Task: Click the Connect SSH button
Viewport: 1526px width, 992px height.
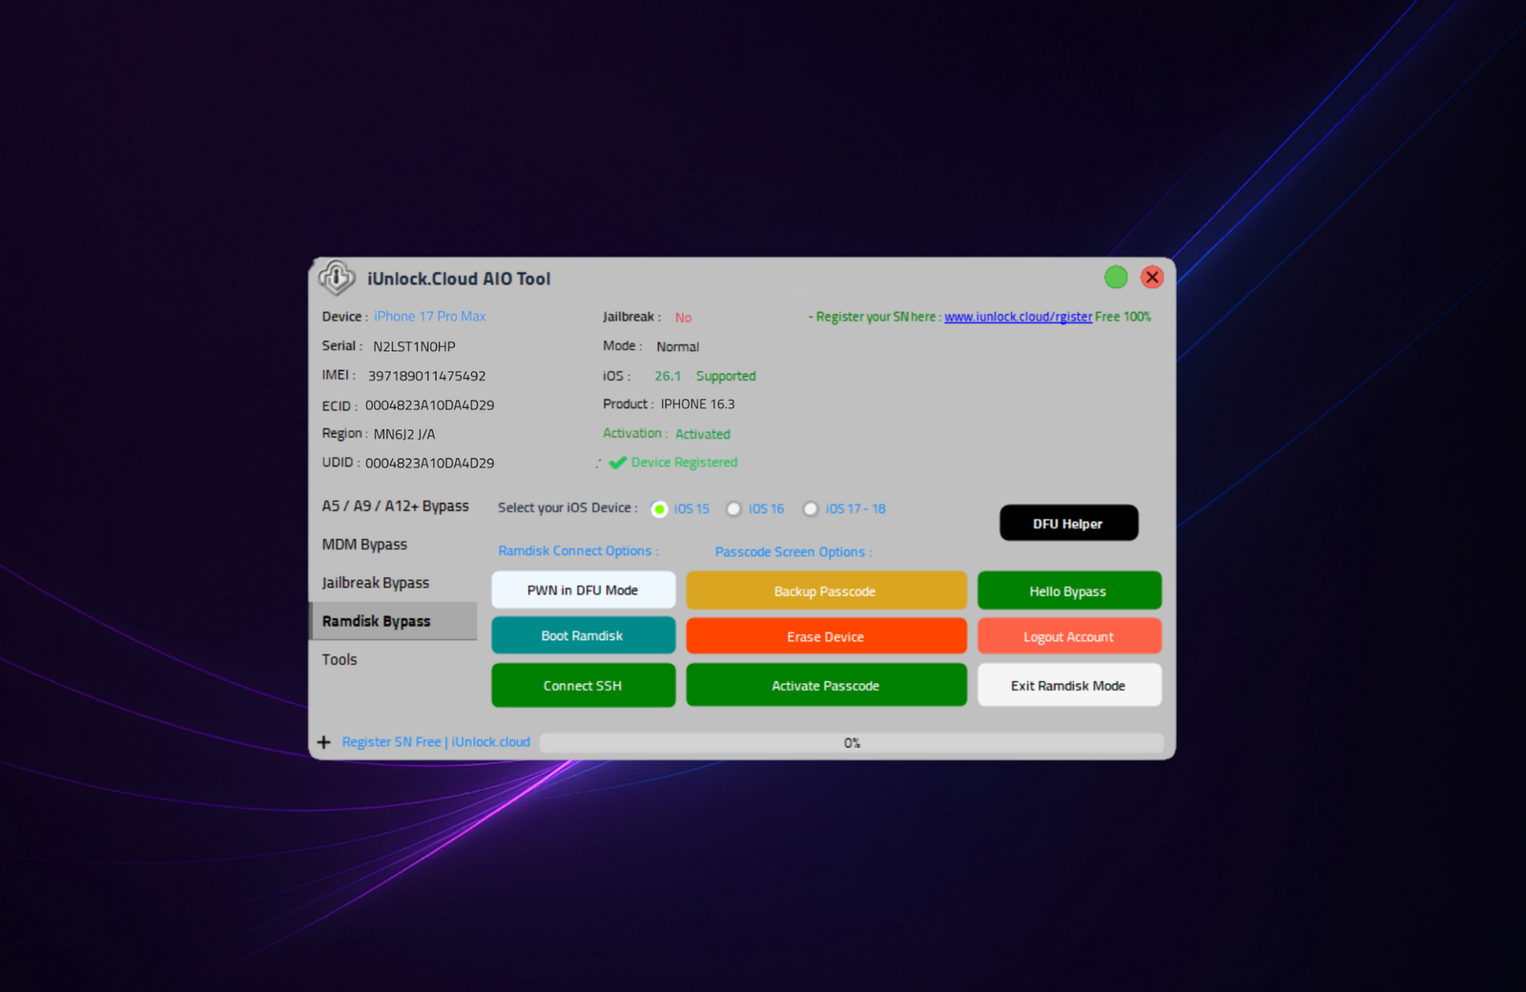Action: [583, 686]
